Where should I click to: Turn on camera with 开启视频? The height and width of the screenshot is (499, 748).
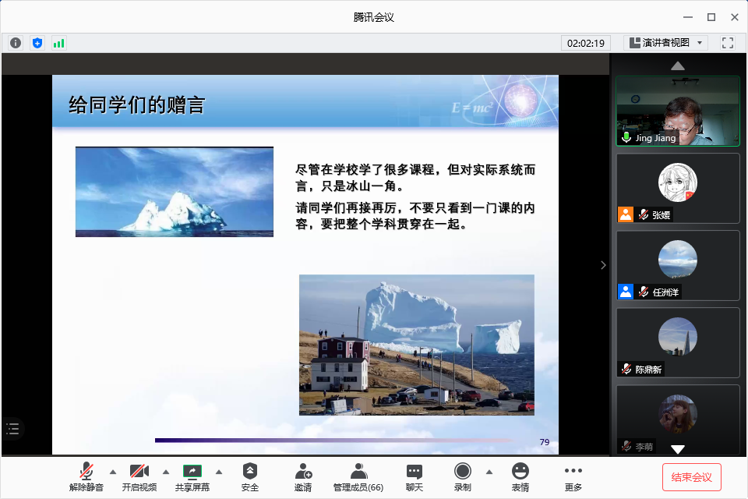tap(139, 476)
